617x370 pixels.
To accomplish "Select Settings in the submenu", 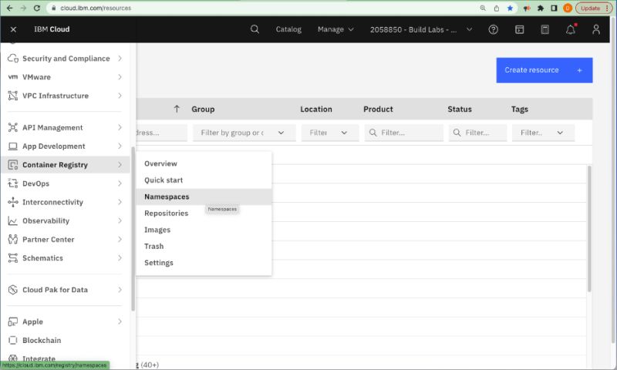I will click(204, 263).
